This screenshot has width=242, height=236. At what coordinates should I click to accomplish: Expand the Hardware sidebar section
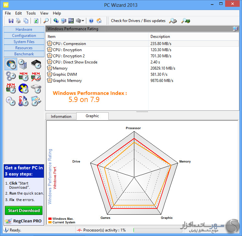click(x=24, y=29)
